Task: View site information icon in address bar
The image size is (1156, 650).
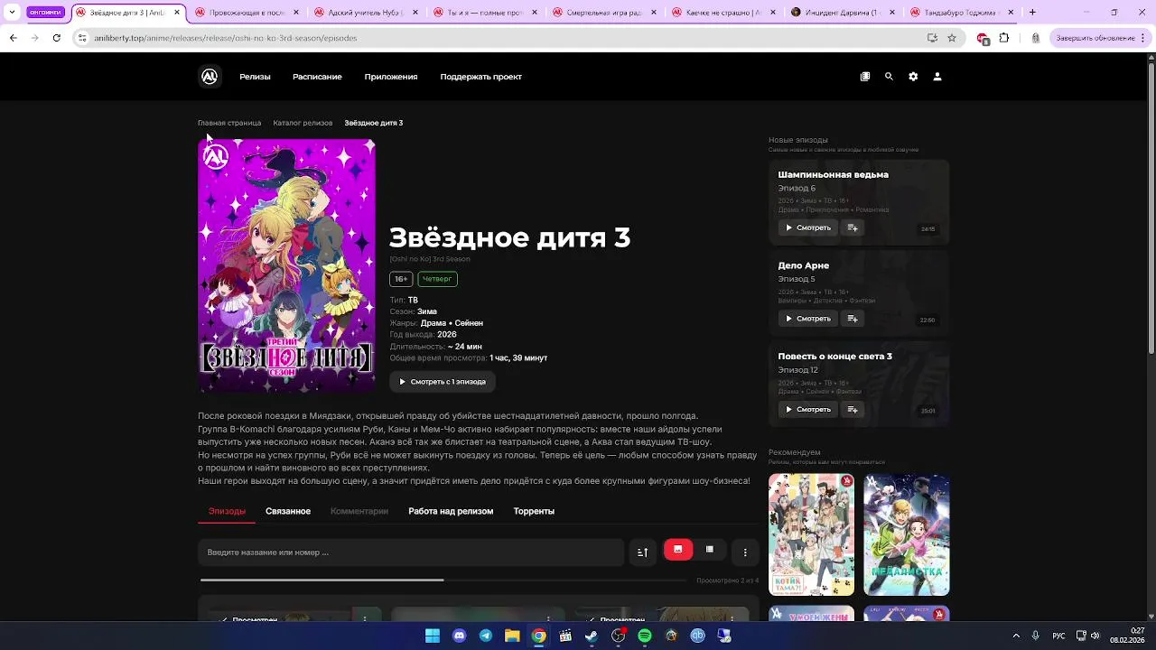Action: [x=82, y=38]
